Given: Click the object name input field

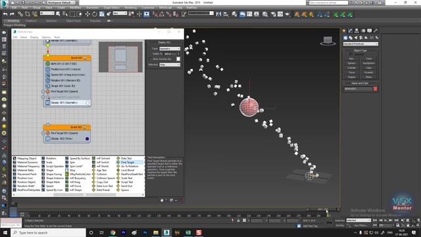Looking at the screenshot, I should [358, 89].
